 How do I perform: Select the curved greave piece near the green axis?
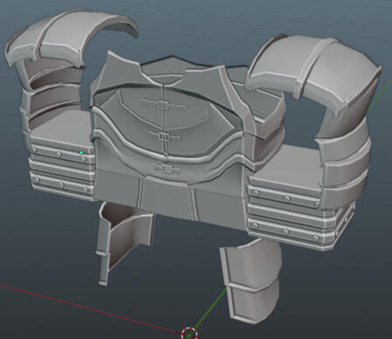[x=251, y=281]
